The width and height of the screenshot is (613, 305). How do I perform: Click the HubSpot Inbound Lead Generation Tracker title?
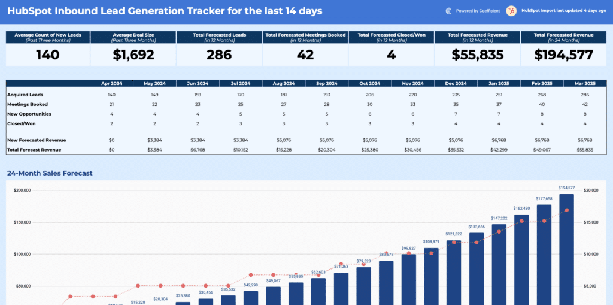click(165, 11)
